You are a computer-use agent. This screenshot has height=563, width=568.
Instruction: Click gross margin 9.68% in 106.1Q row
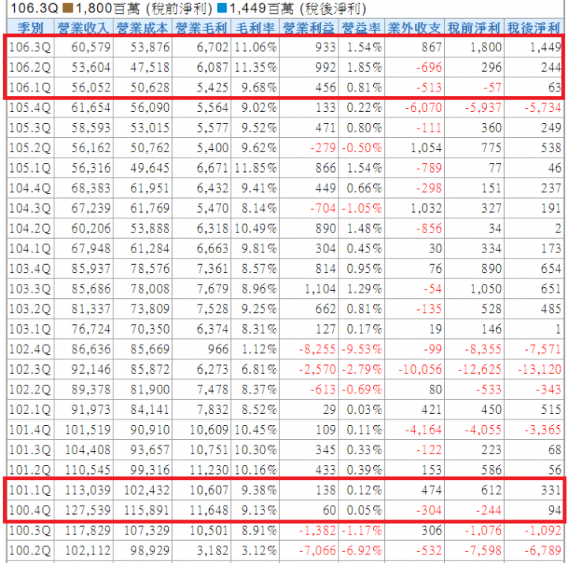(x=259, y=88)
